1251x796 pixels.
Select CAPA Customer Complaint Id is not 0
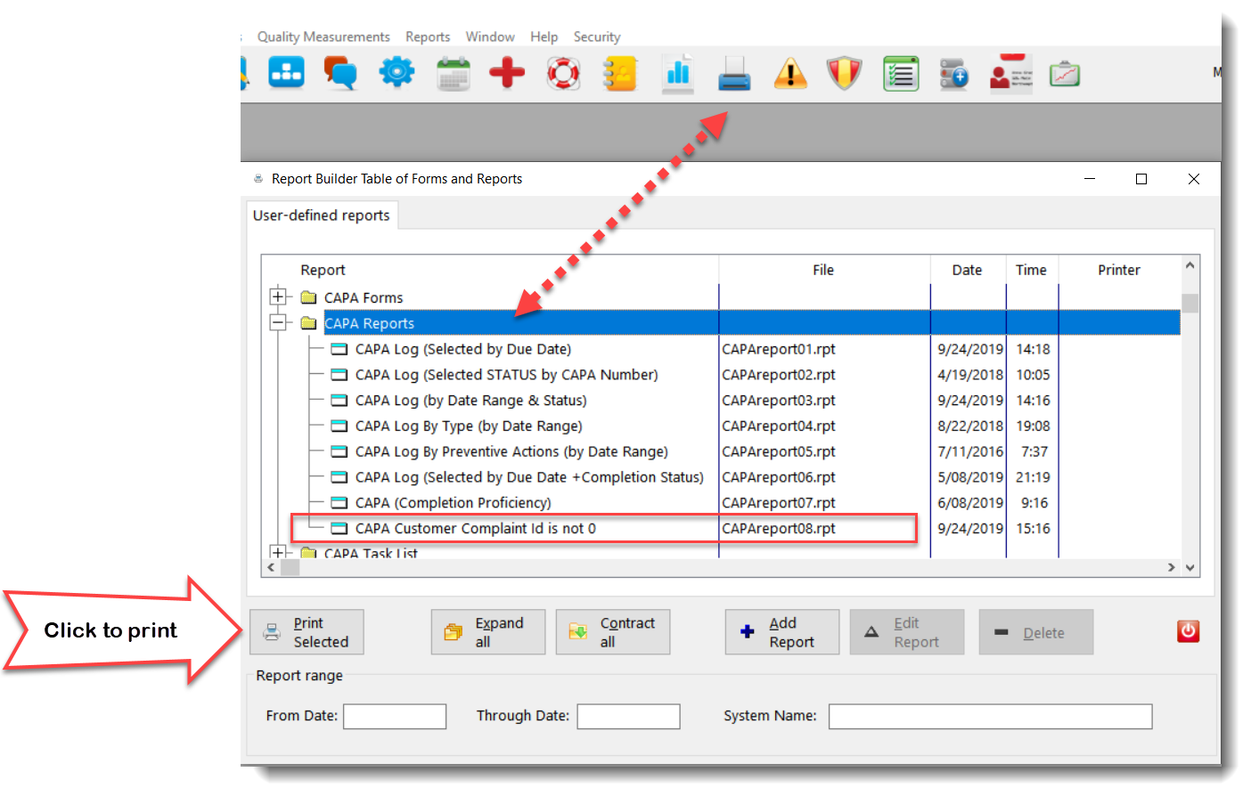point(475,529)
